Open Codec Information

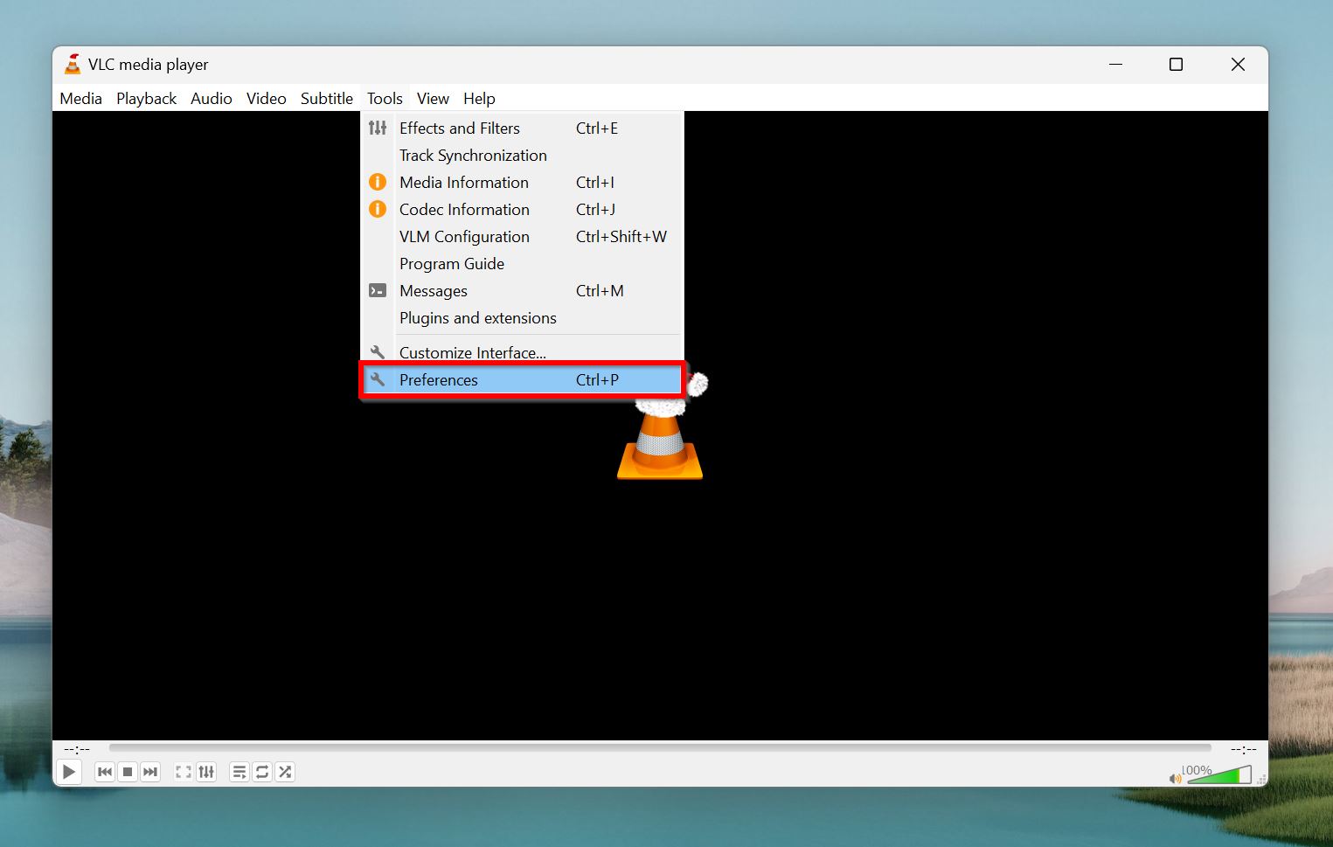click(522, 210)
